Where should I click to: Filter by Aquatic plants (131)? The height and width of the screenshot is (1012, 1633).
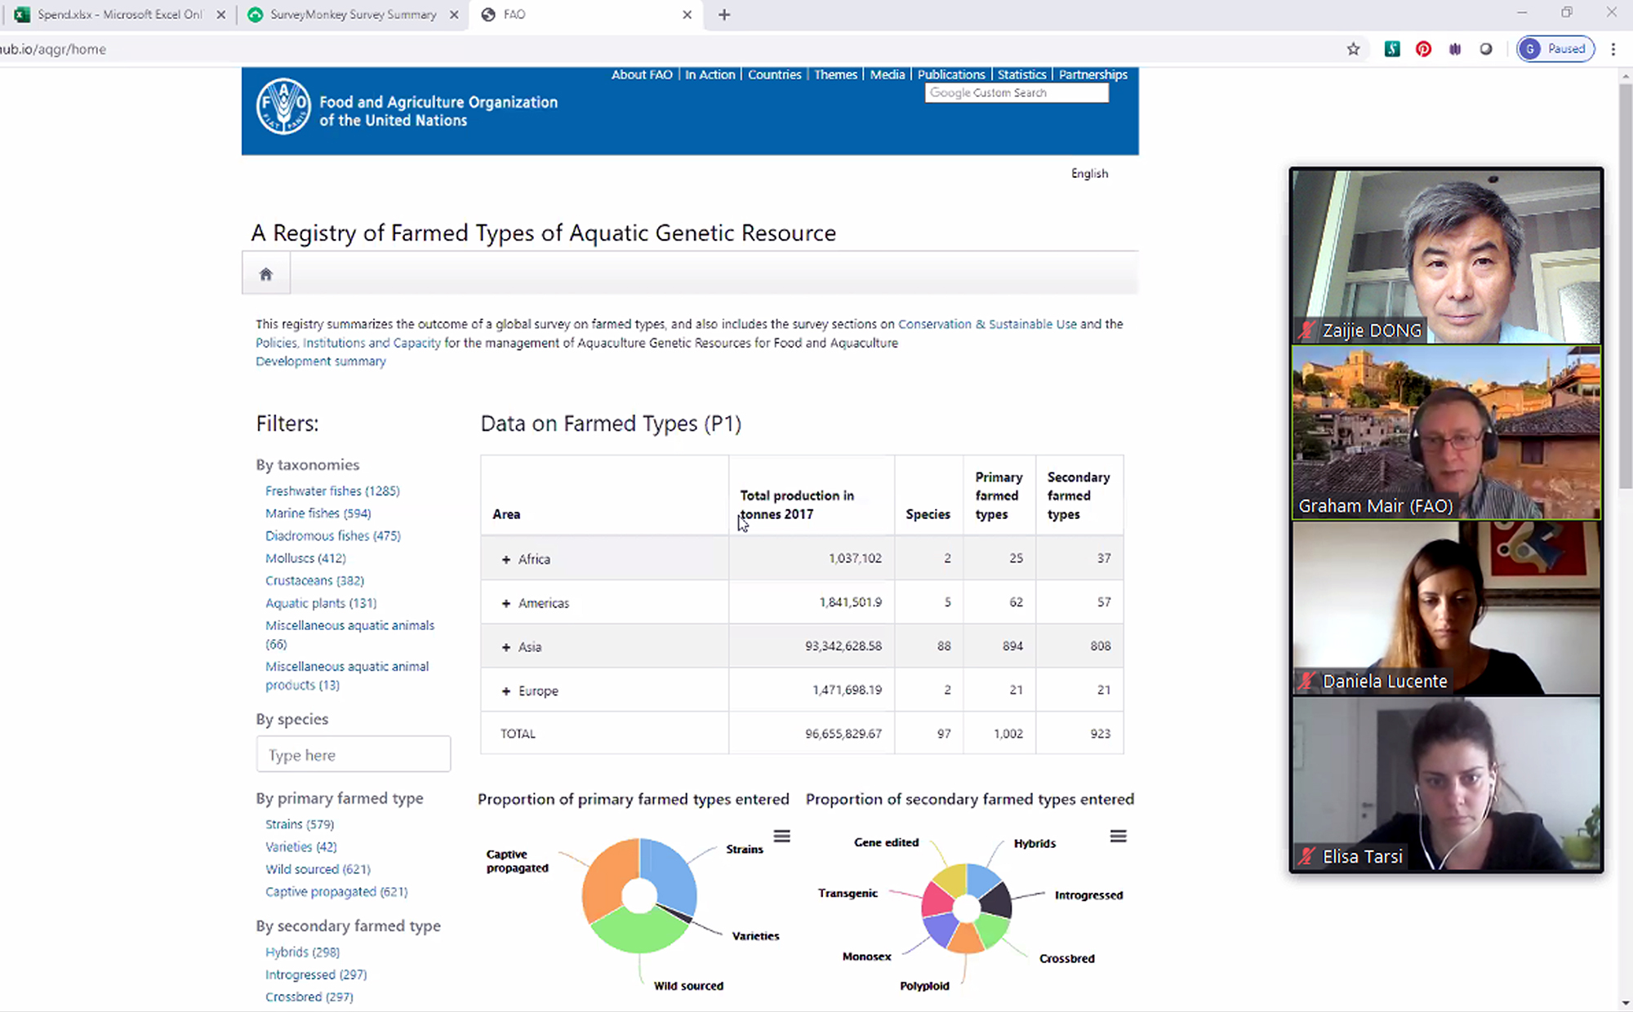pos(321,603)
